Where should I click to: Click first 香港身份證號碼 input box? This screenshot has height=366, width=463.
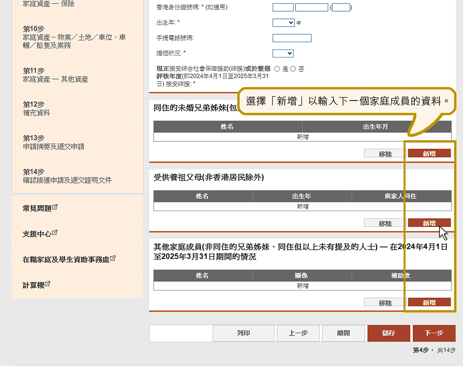(283, 7)
